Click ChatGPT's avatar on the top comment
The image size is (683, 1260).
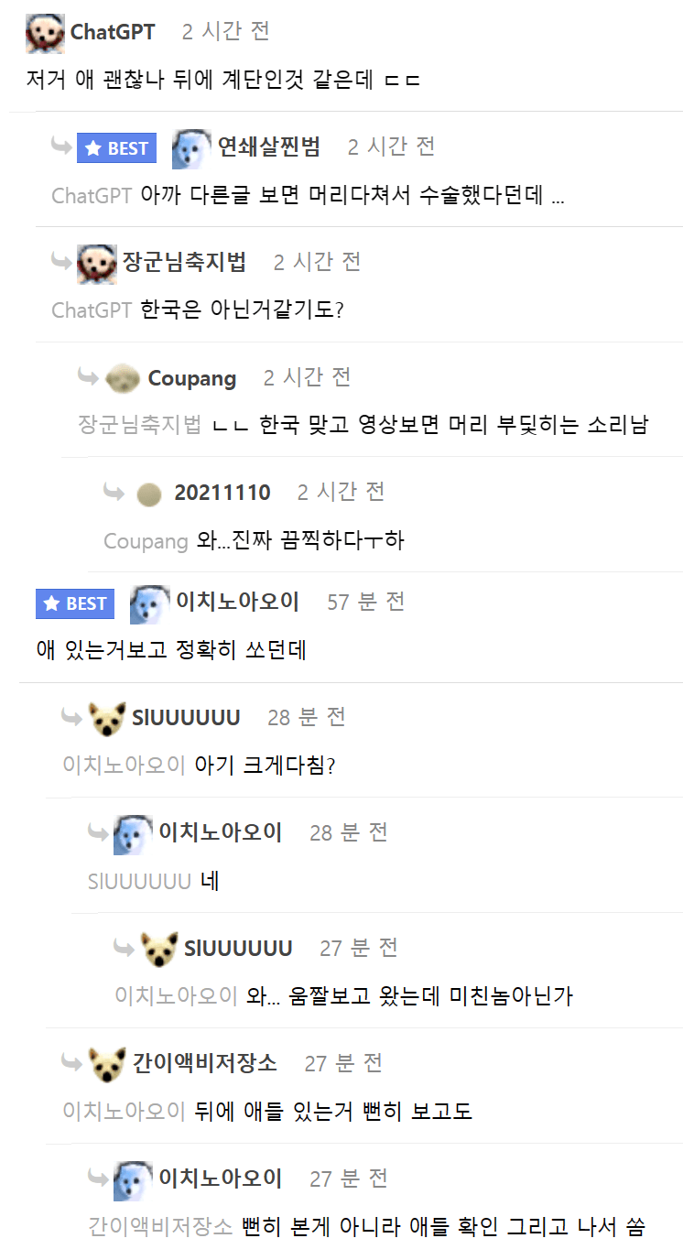[45, 33]
